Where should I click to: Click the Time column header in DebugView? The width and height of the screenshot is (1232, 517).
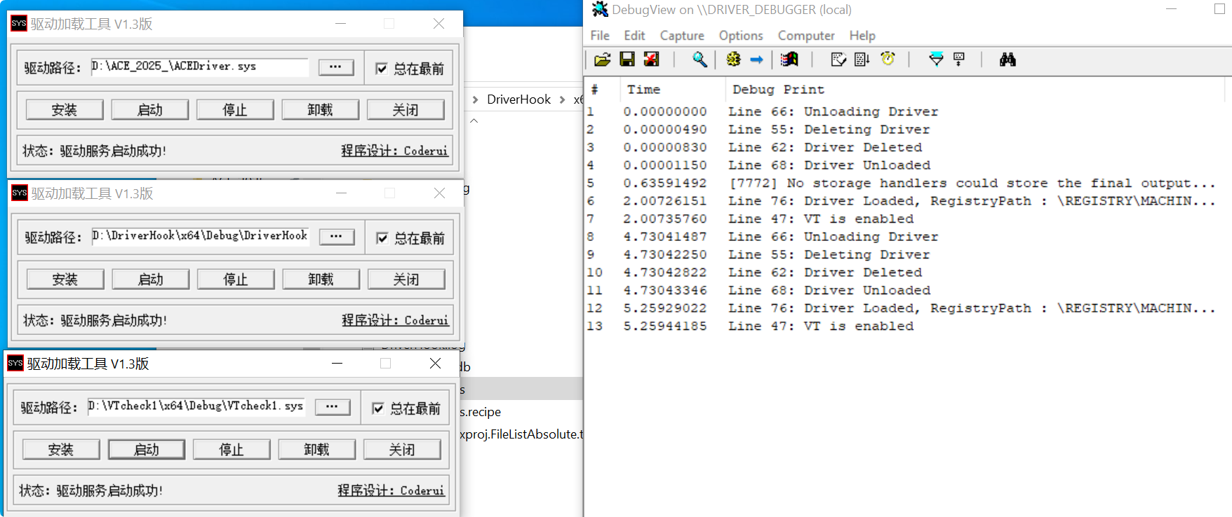pyautogui.click(x=672, y=90)
